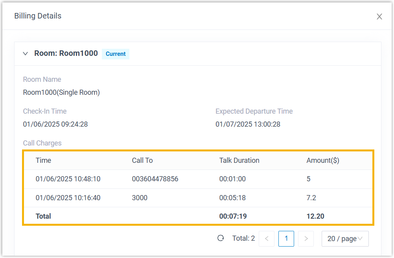This screenshot has width=394, height=258.
Task: Click the Current status badge
Action: tap(116, 54)
